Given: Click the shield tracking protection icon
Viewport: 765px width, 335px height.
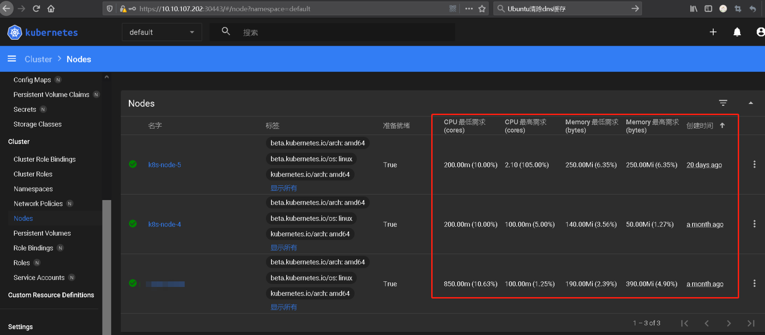Looking at the screenshot, I should (x=109, y=8).
